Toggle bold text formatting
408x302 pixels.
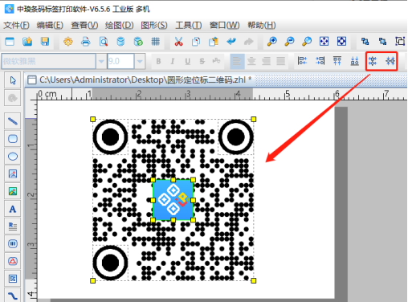point(158,61)
